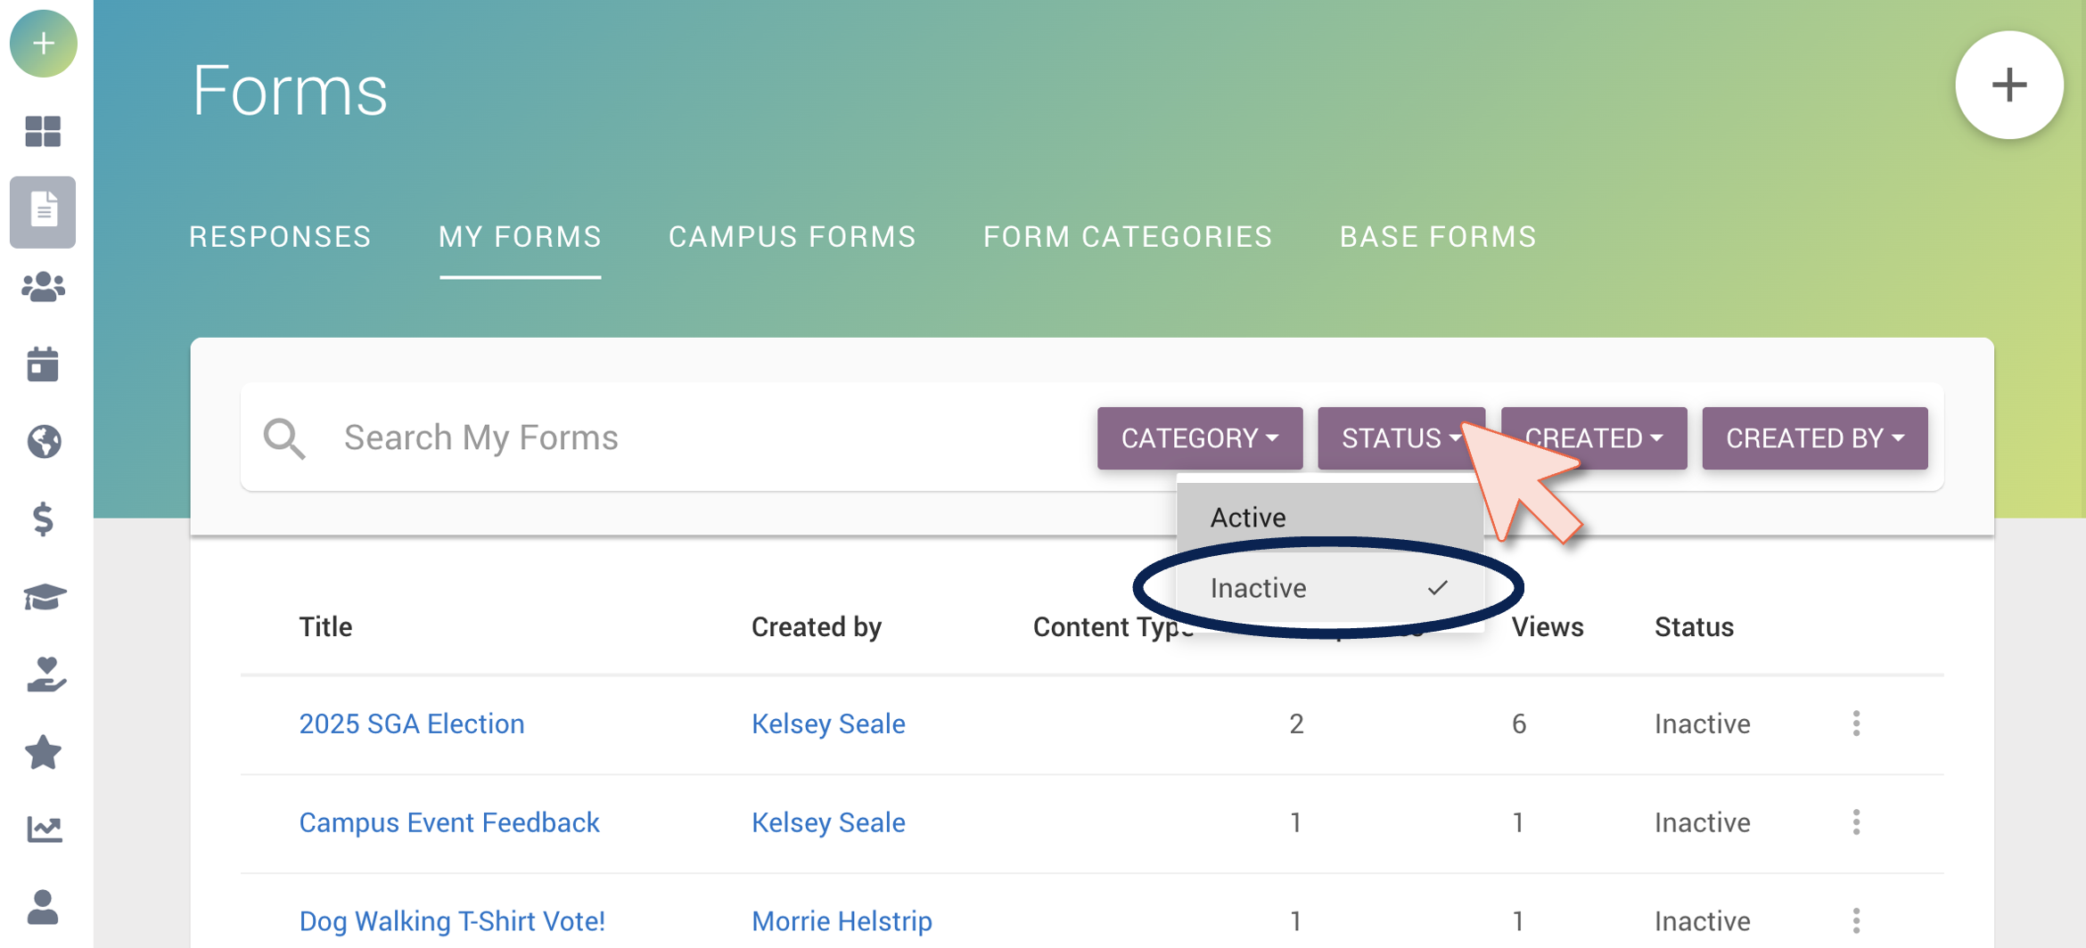The image size is (2086, 948).
Task: Open the kebab menu for Dog Walking T-Shirt Vote
Action: point(1857,920)
